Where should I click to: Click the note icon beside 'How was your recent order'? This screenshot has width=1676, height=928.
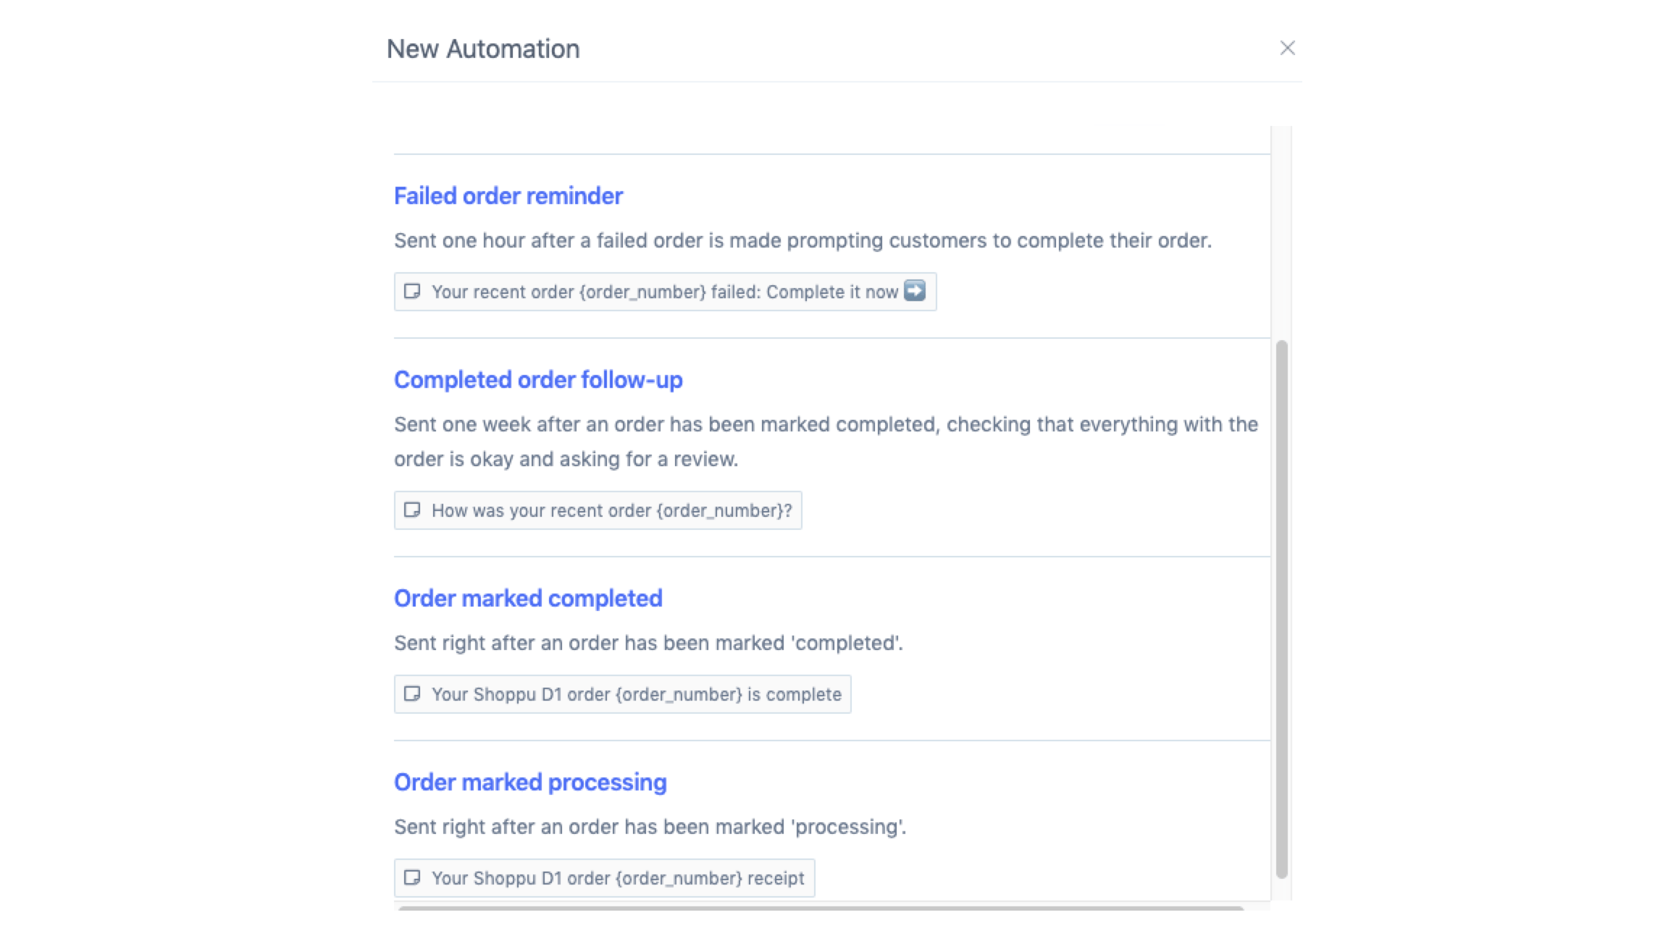pos(412,510)
